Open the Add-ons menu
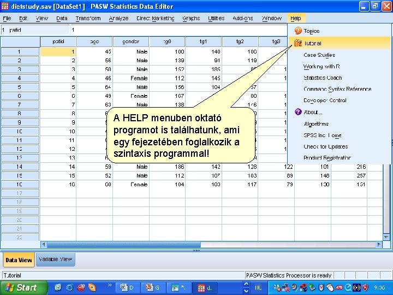 pos(242,19)
